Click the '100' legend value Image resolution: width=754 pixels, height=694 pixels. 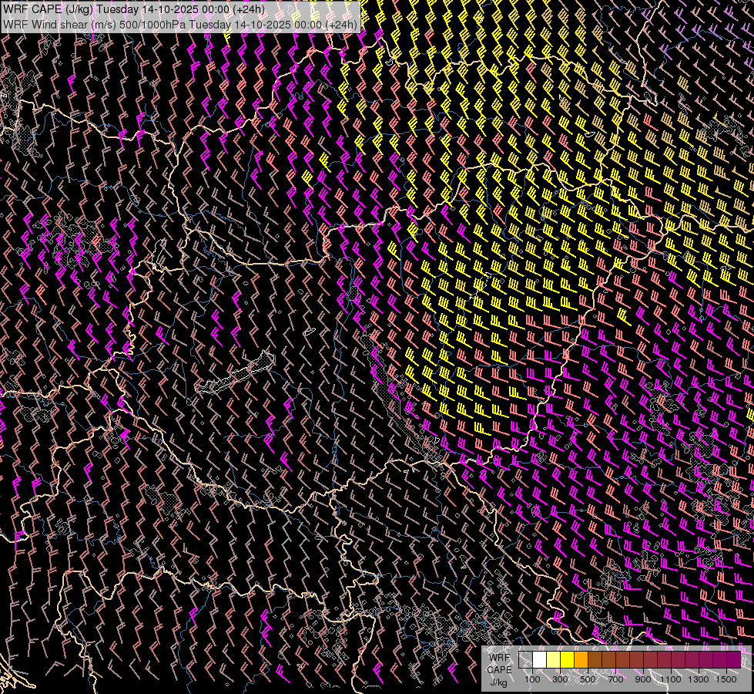[532, 679]
